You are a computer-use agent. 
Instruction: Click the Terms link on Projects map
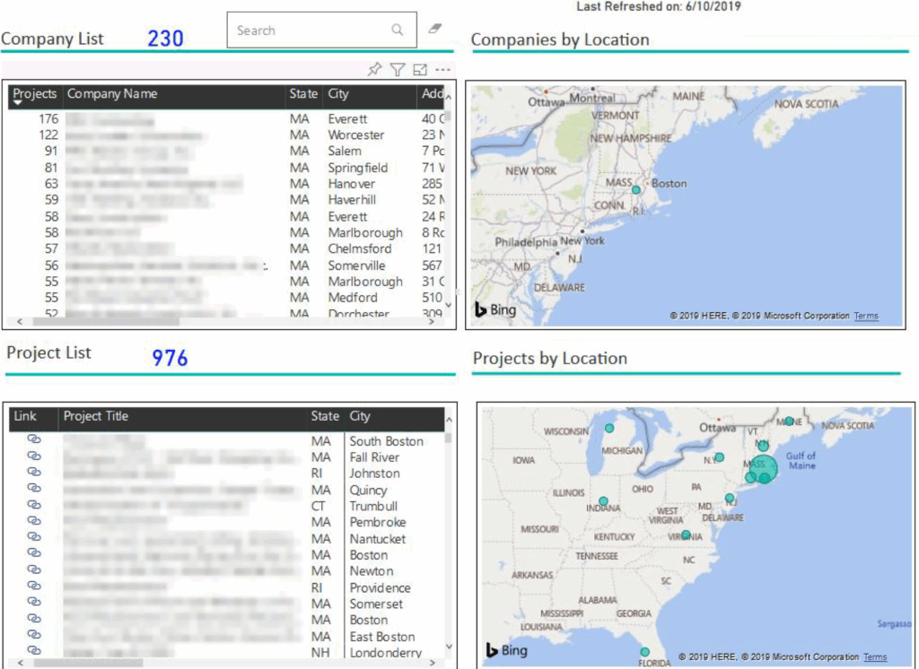[875, 657]
